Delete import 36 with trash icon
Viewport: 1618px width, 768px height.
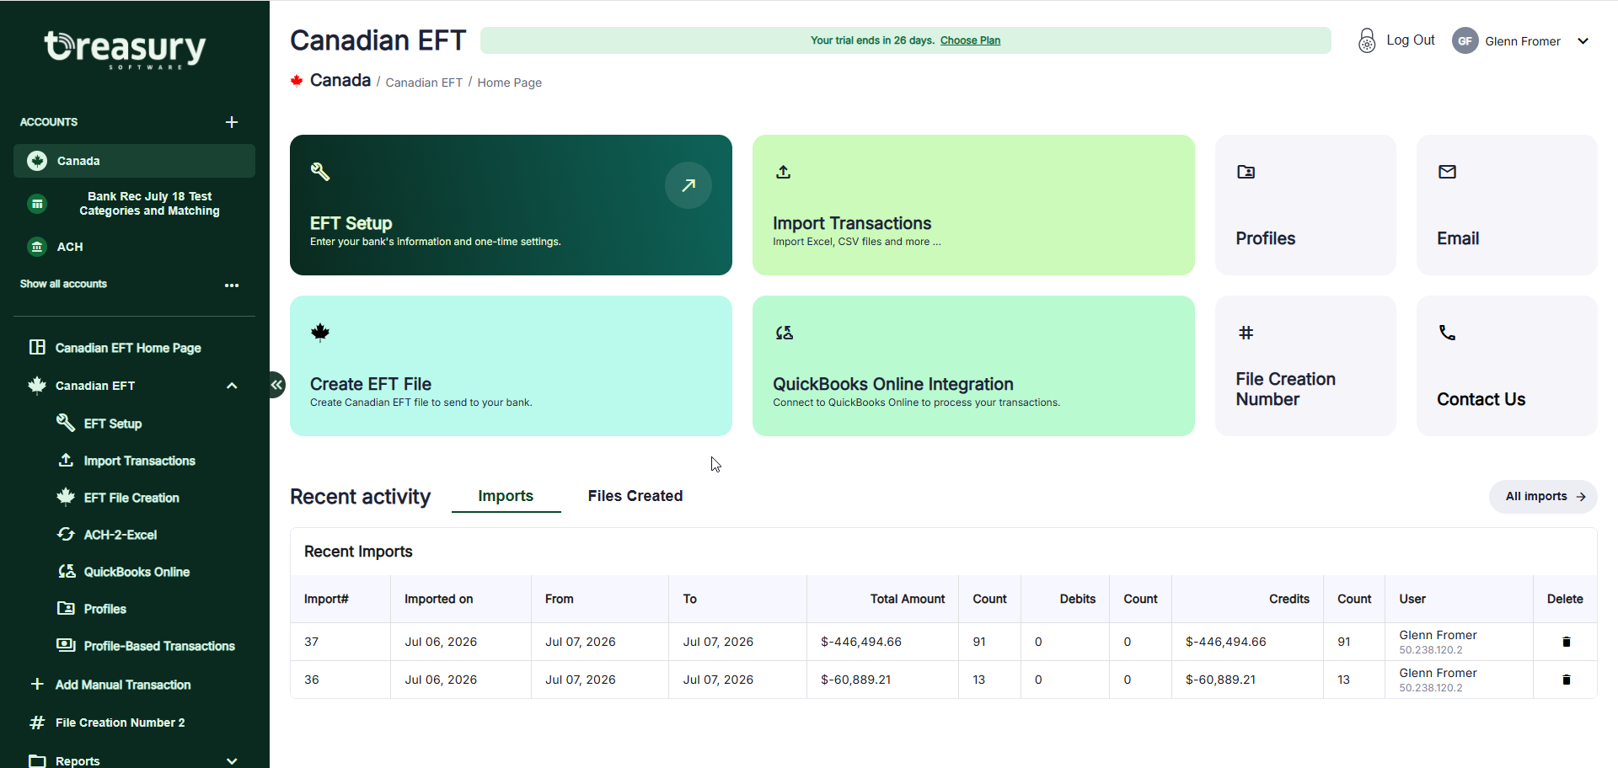point(1566,680)
